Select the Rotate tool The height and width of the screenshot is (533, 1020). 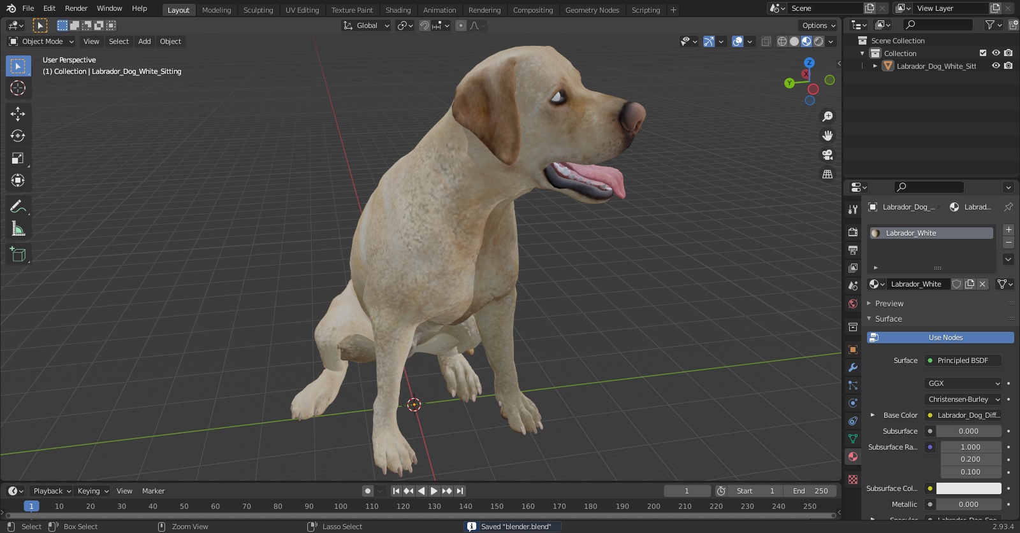coord(18,136)
